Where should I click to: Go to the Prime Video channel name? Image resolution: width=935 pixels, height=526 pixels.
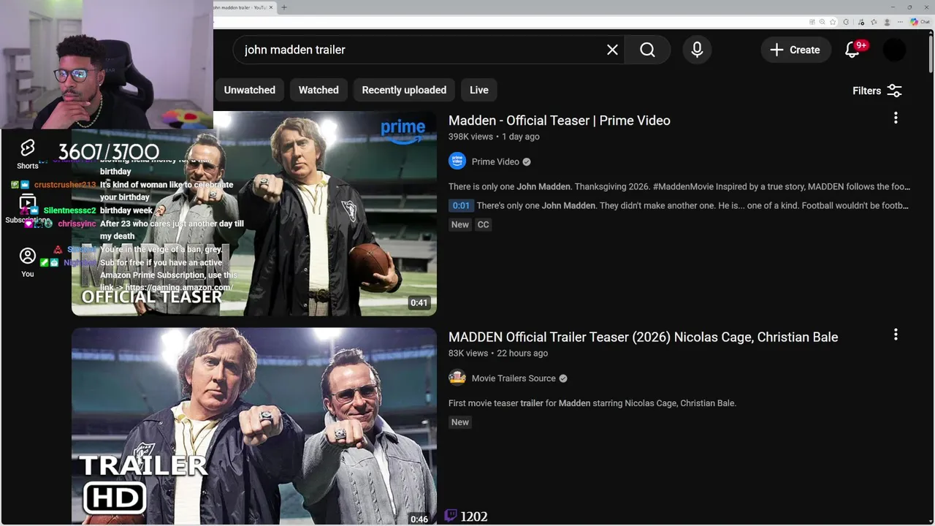click(x=495, y=161)
